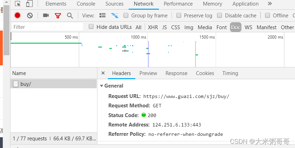Open network search magnifier
This screenshot has width=295, height=148.
pos(70,16)
